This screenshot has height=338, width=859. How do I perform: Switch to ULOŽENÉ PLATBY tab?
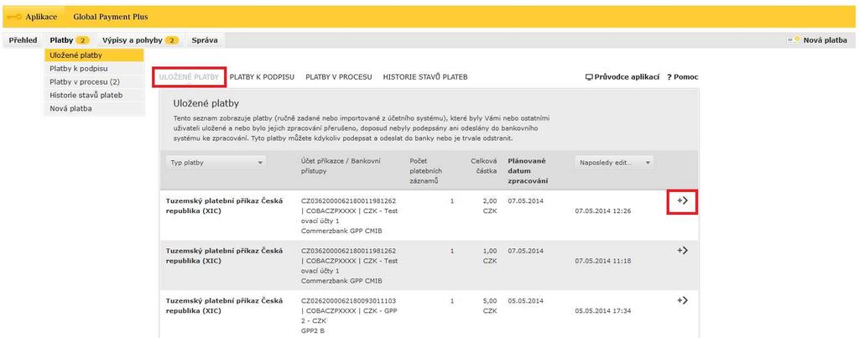point(189,77)
